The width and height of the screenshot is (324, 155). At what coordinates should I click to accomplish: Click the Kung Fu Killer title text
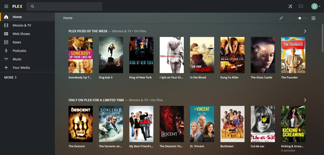click(x=229, y=77)
